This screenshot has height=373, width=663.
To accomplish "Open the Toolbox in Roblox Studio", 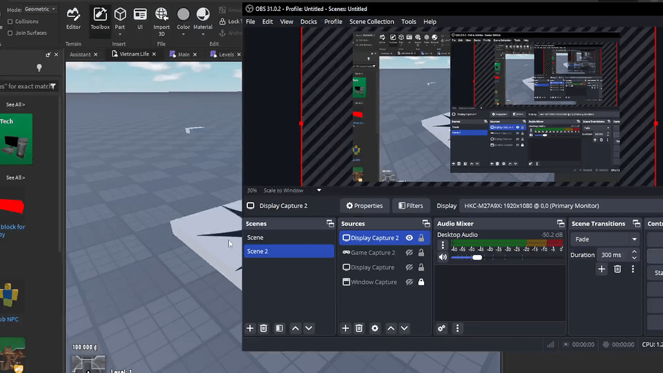I will point(100,19).
